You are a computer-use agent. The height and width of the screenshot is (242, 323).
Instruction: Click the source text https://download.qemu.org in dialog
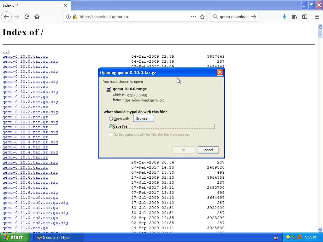point(144,100)
